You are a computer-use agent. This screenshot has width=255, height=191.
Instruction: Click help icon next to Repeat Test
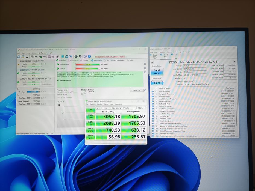(145, 90)
